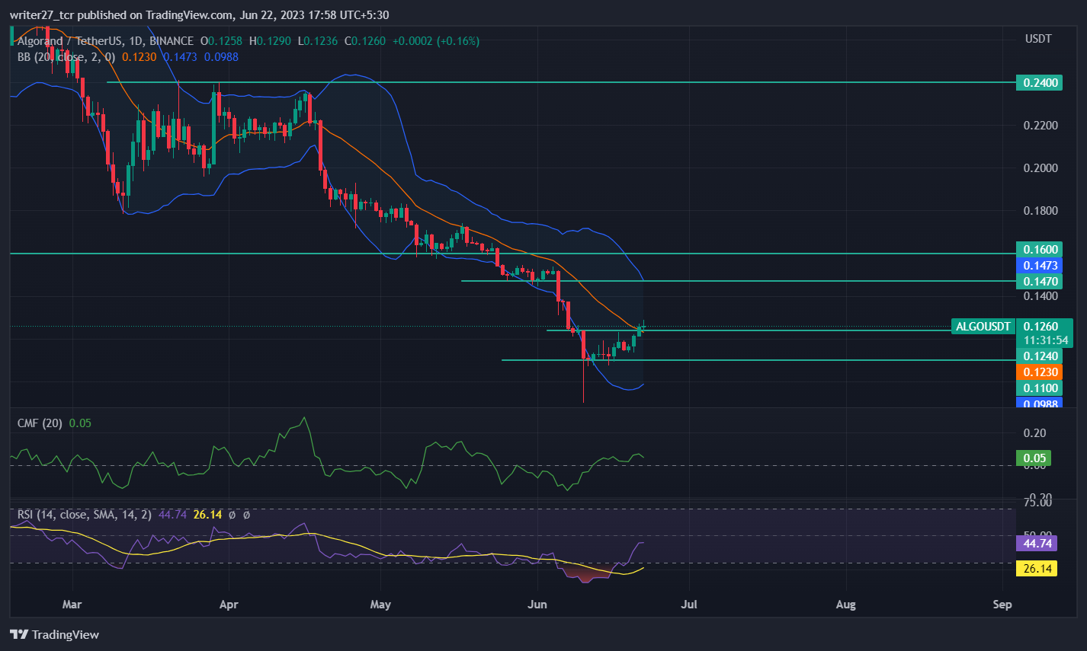Click the Aug label on time axis
Viewport: 1087px width, 651px height.
point(845,605)
